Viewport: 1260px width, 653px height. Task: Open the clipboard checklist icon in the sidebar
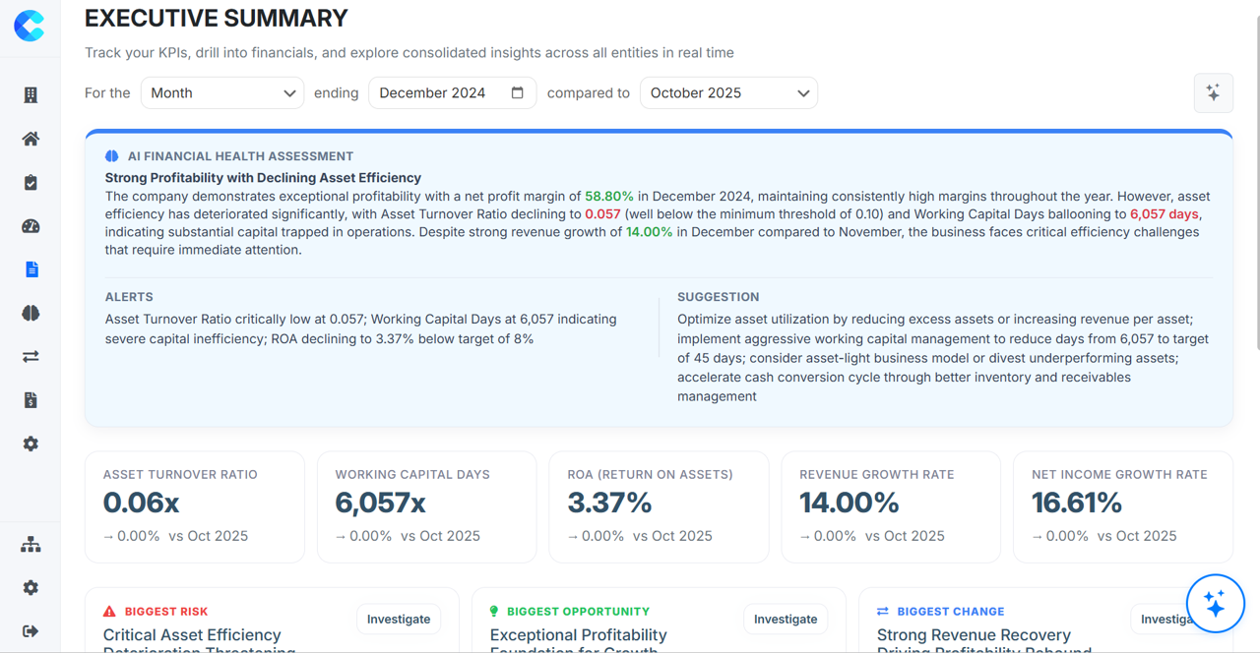[x=31, y=182]
